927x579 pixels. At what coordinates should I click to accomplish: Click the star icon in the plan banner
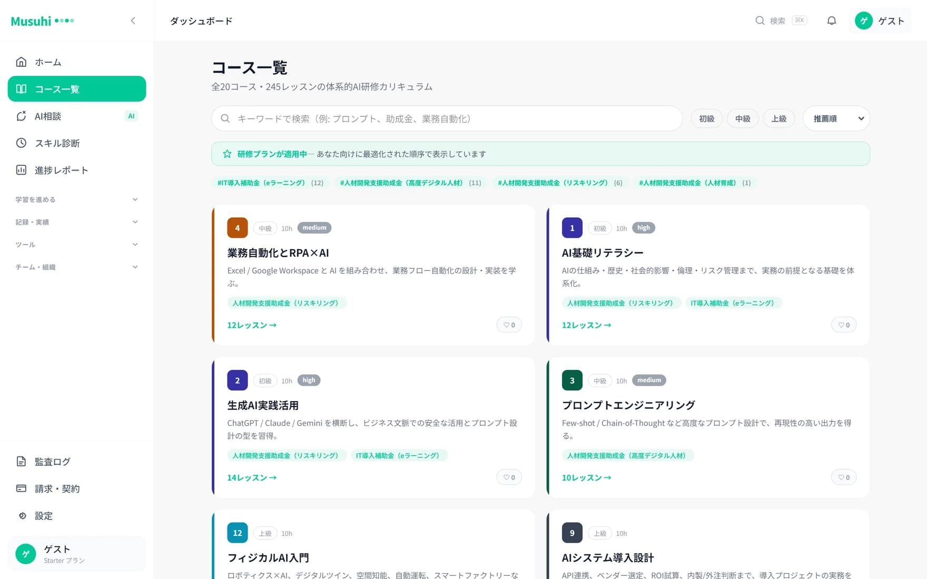(x=227, y=154)
